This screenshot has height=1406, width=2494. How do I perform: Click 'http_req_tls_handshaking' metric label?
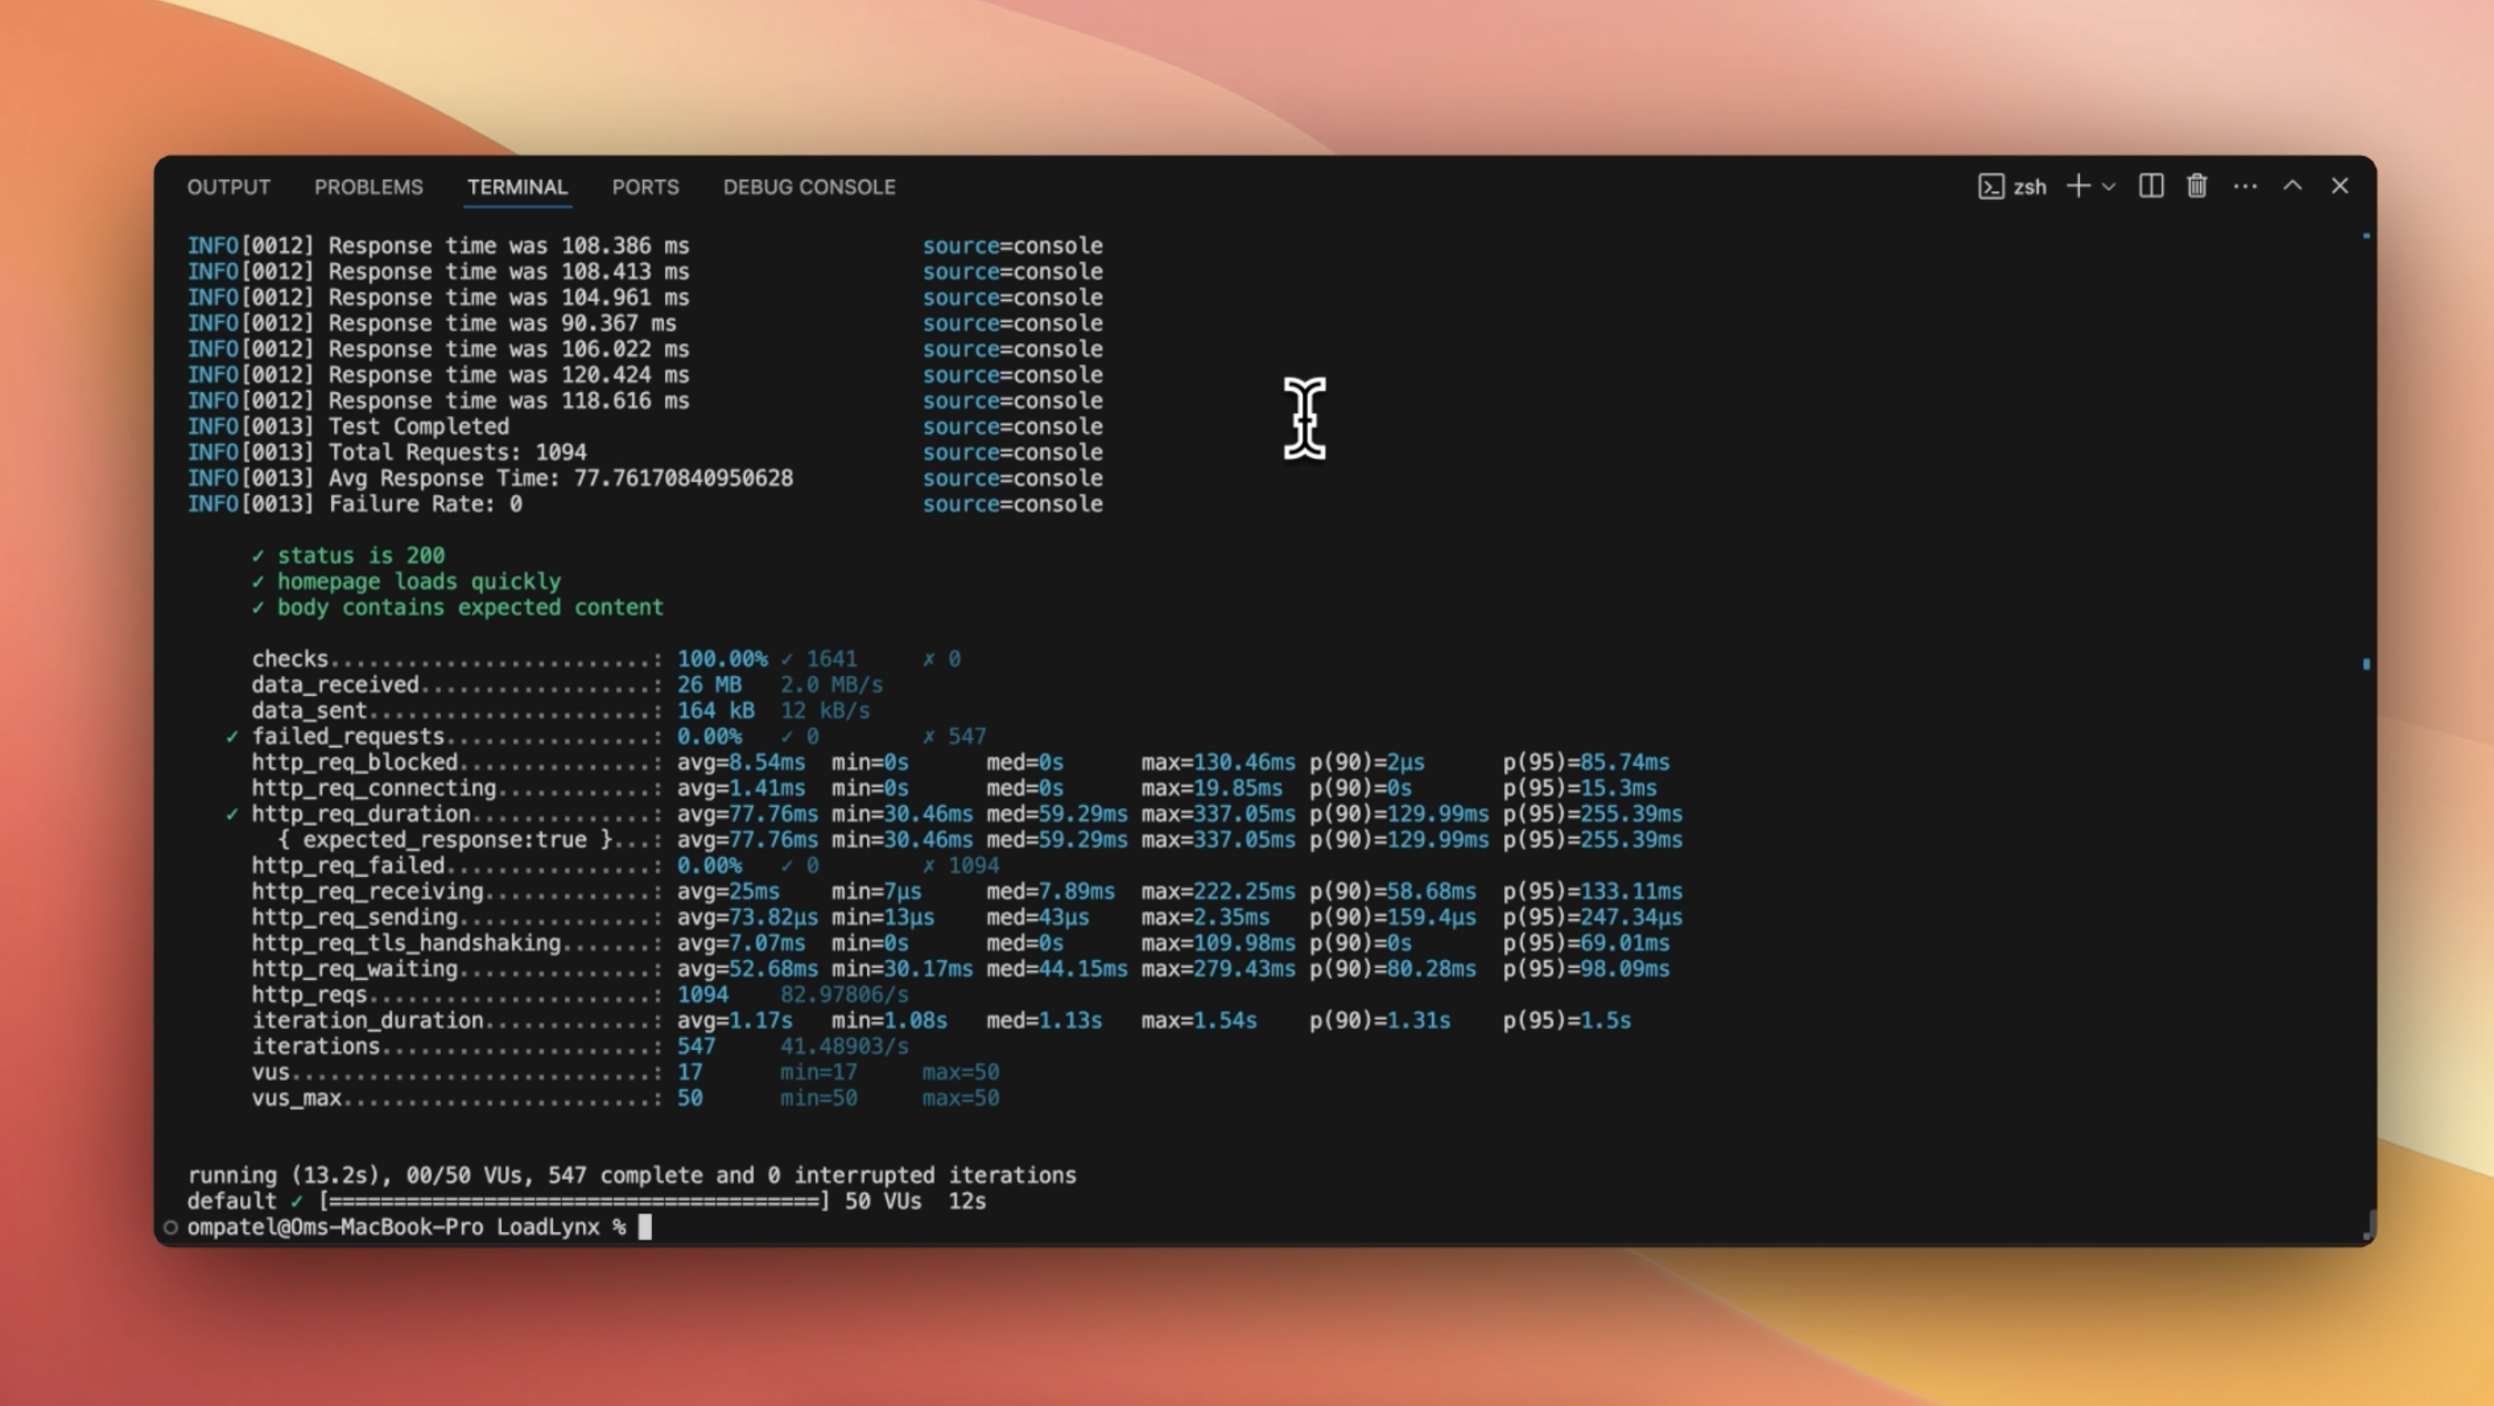406,943
